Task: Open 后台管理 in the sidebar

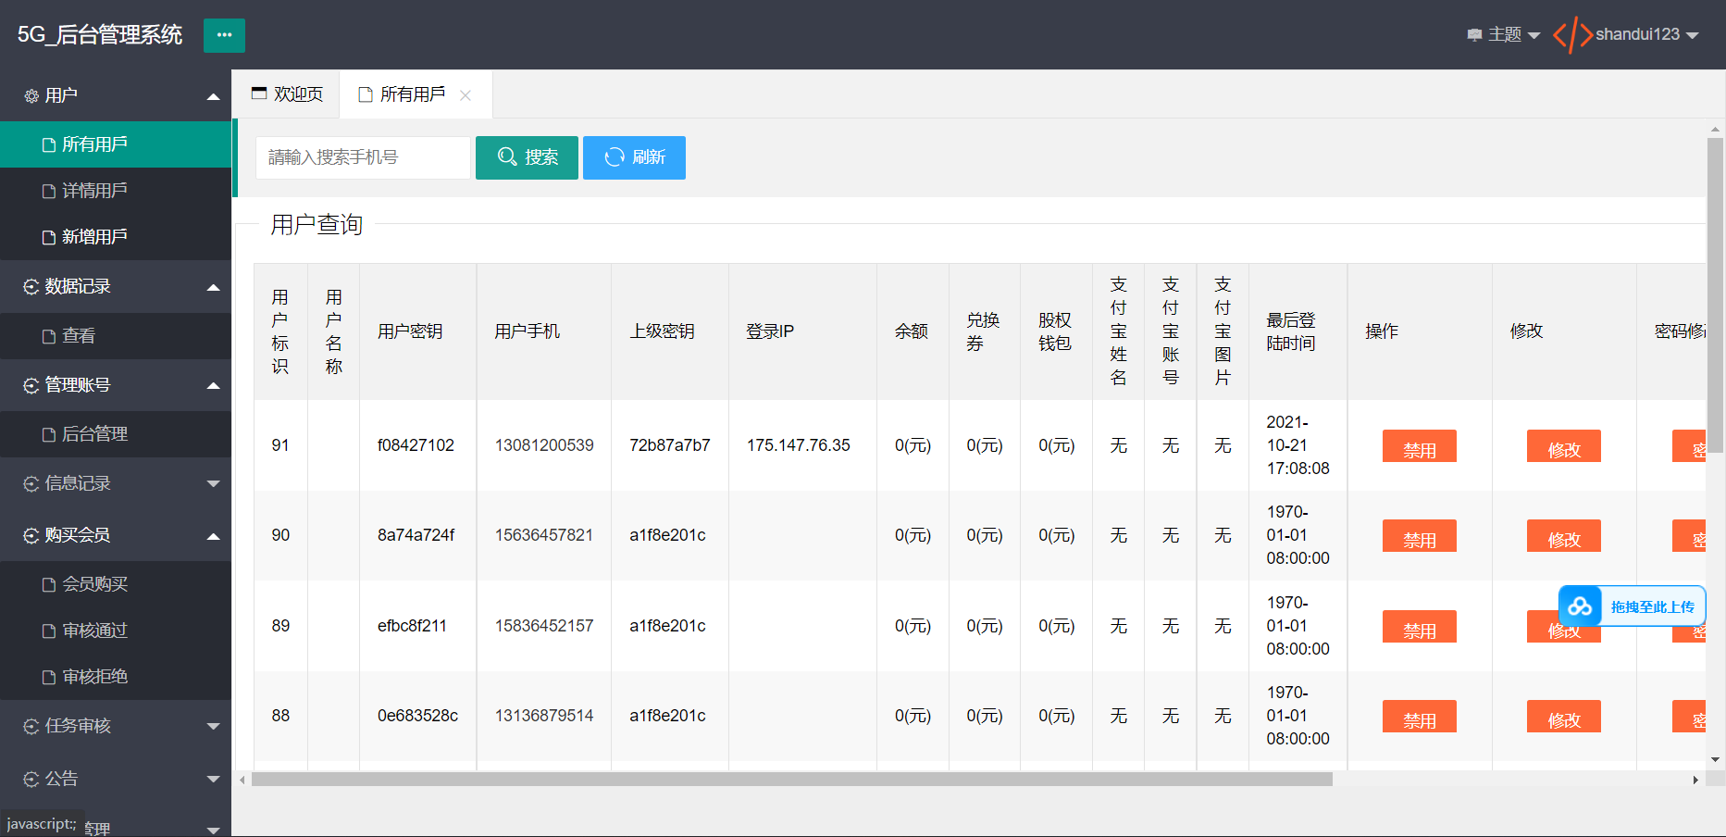Action: (x=116, y=434)
